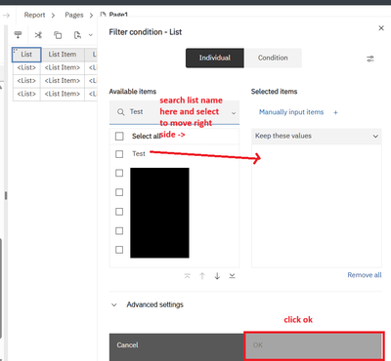Viewport: 391px width, 361px height.
Task: Check the first checkbox below Test
Action: 119,173
